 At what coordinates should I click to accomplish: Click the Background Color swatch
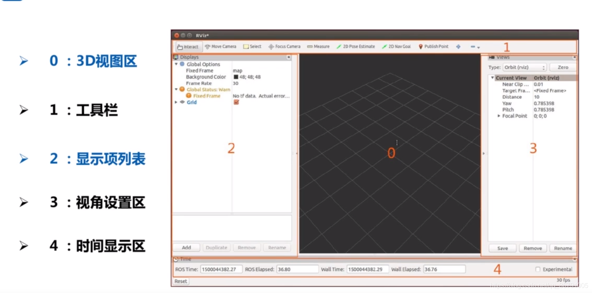[236, 77]
